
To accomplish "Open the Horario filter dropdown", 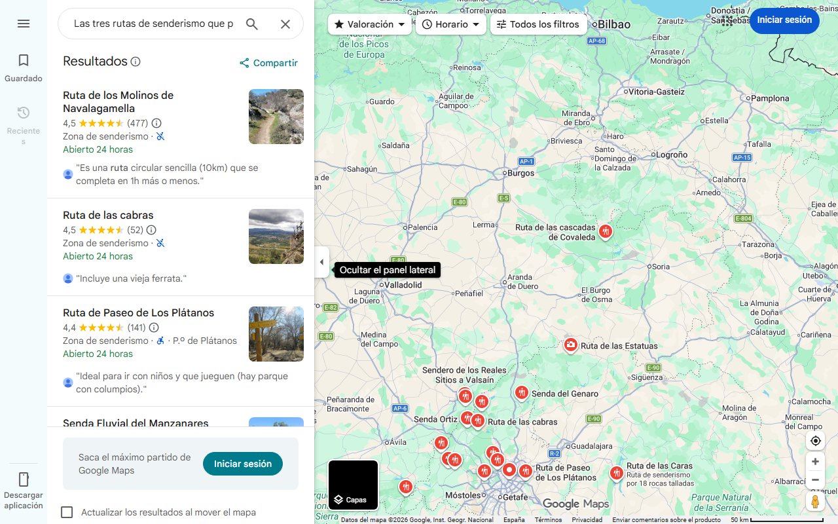I will 451,24.
